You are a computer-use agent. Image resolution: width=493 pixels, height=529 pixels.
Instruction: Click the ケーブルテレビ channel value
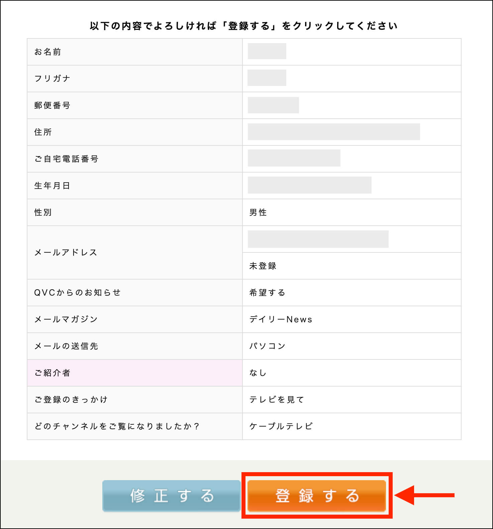coord(281,426)
